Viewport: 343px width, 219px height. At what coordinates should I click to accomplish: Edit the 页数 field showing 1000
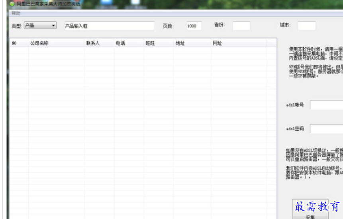194,26
